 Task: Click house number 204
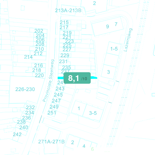(x=40, y=35)
